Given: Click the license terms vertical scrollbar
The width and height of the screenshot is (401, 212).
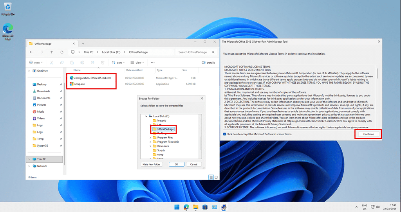Looking at the screenshot, I should (x=378, y=98).
